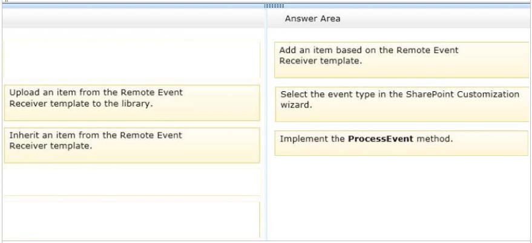Click the words 'SharePoint Customization' in the answer

point(462,94)
